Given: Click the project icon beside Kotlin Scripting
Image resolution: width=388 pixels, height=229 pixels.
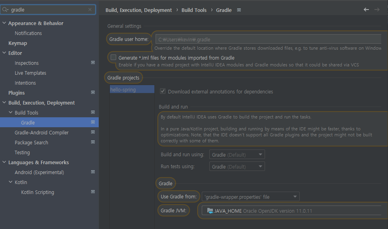Looking at the screenshot, I should tap(93, 192).
